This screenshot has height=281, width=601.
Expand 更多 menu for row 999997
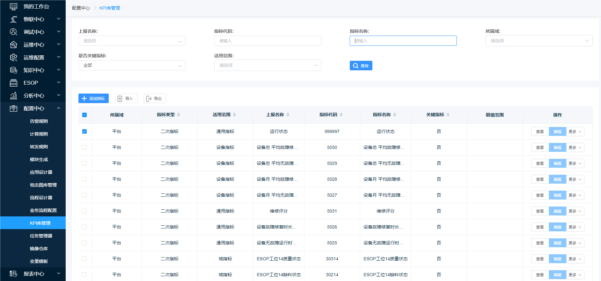coord(575,131)
